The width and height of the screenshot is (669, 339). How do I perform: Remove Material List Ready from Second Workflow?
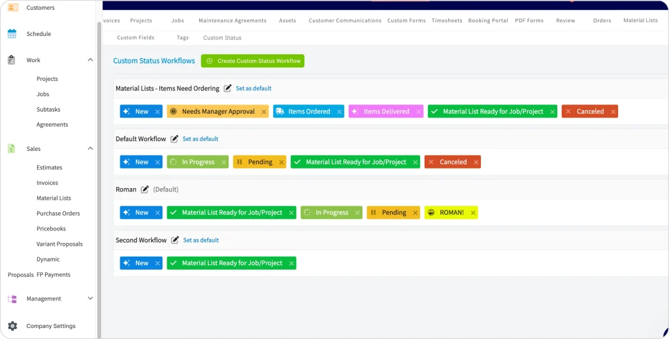tap(291, 263)
